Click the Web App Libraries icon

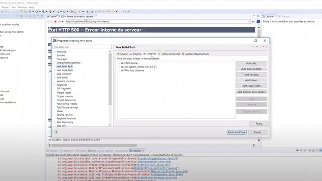(x=122, y=70)
